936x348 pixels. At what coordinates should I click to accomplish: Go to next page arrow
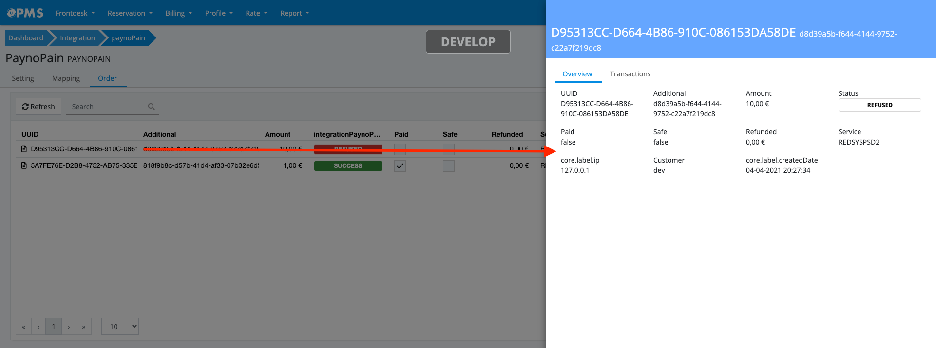(x=69, y=327)
